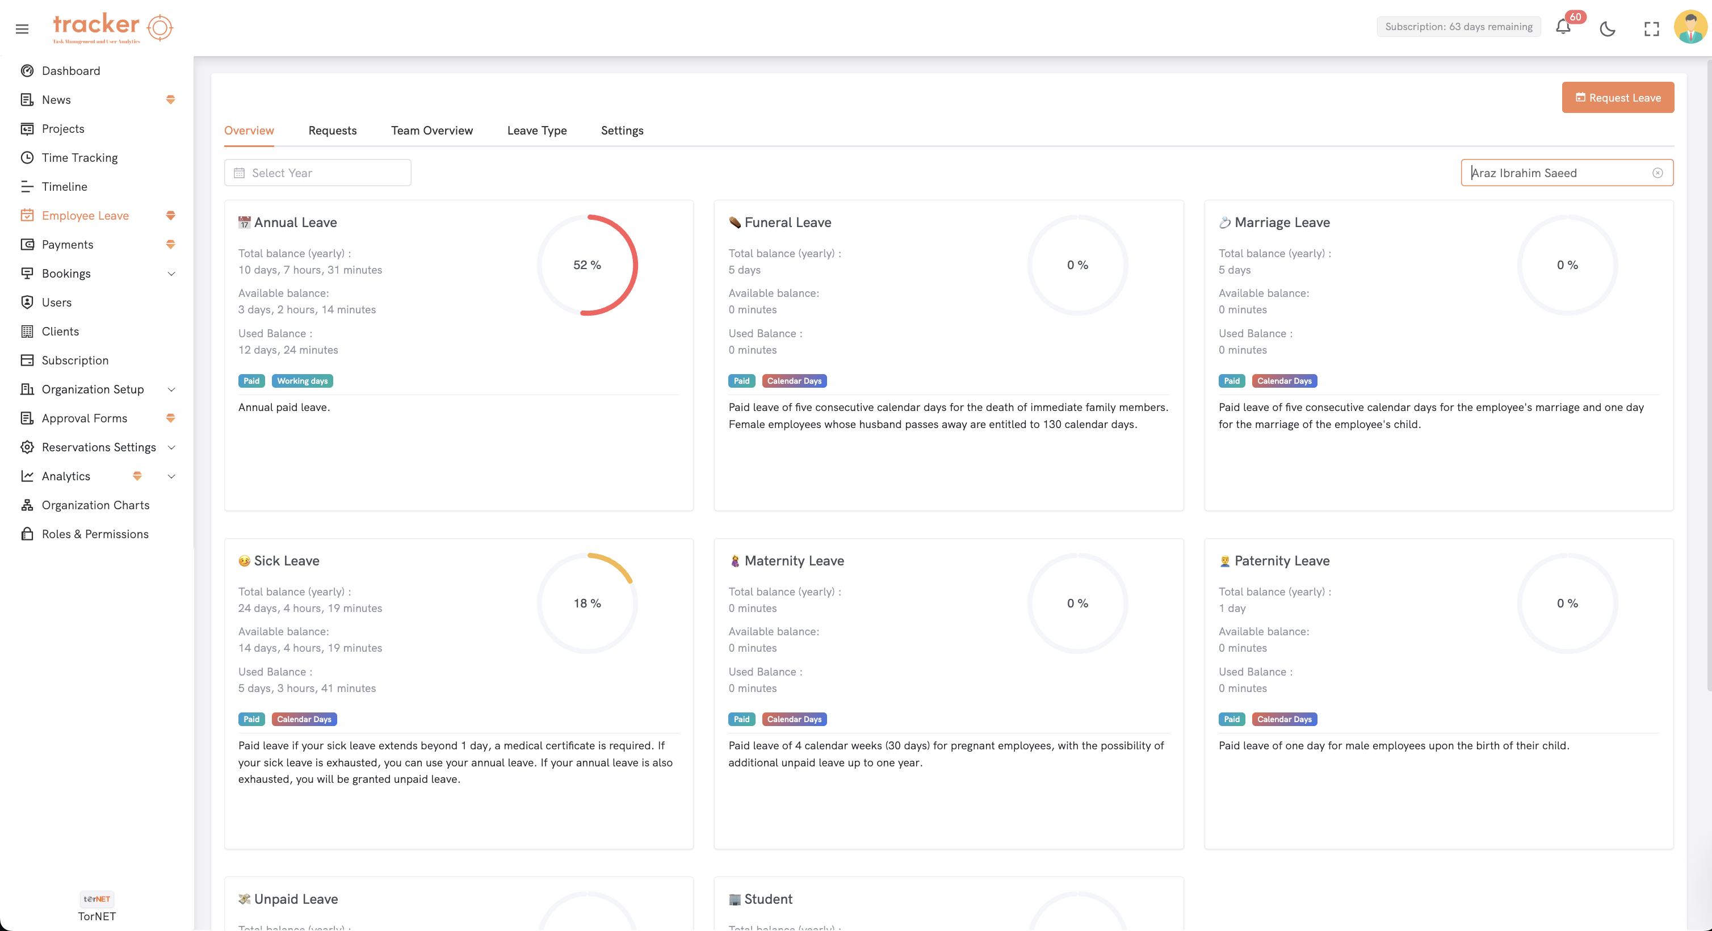Open the Select Year picker
This screenshot has width=1712, height=931.
318,173
